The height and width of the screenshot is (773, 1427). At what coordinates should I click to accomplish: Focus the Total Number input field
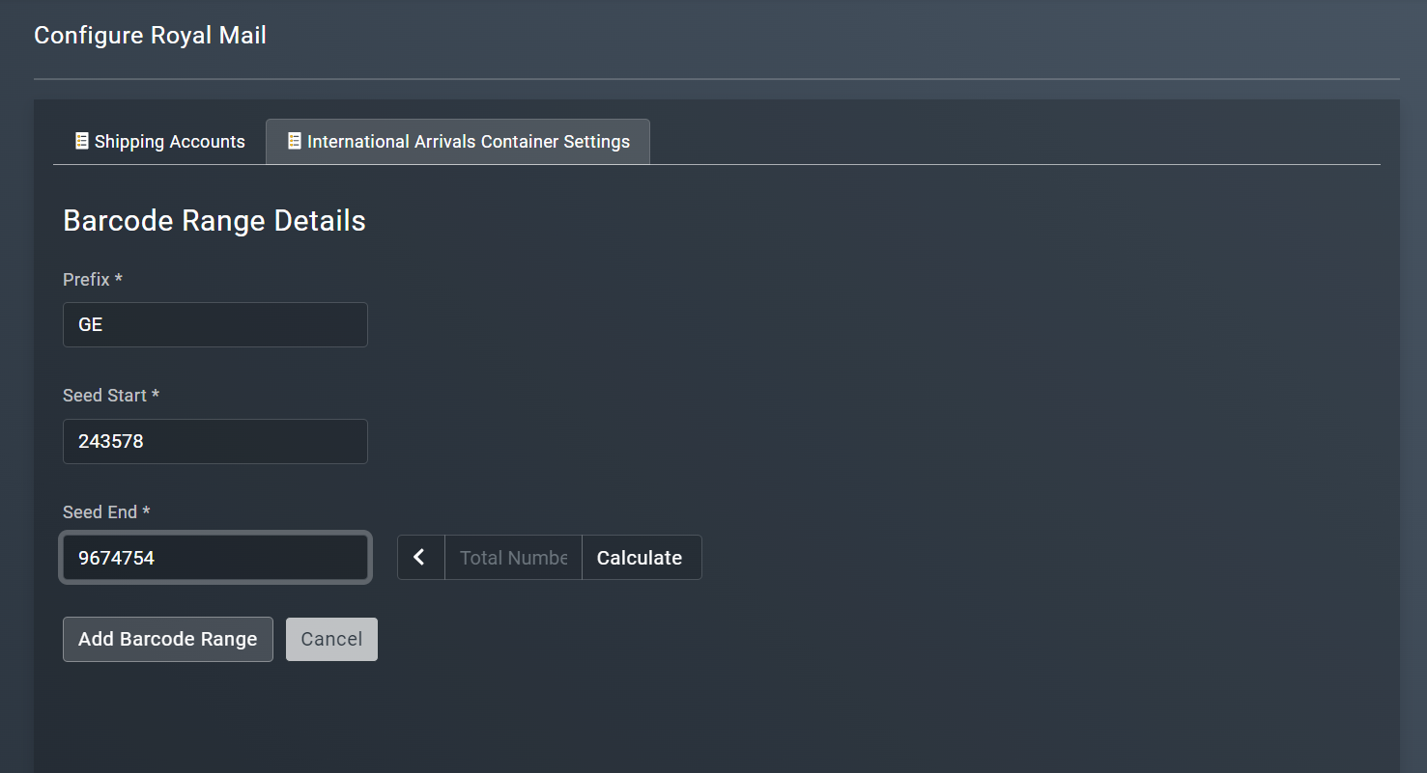(513, 558)
